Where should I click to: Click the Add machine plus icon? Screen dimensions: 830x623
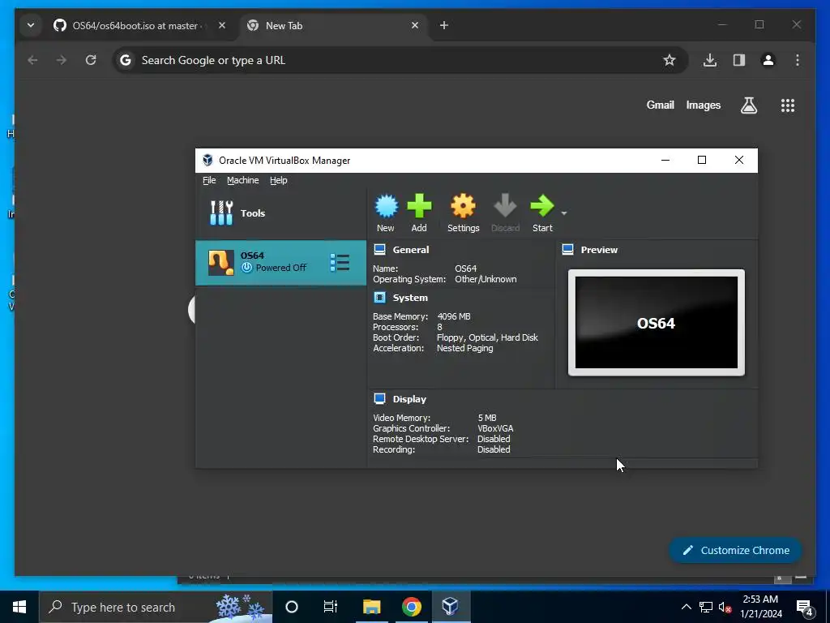(x=419, y=206)
